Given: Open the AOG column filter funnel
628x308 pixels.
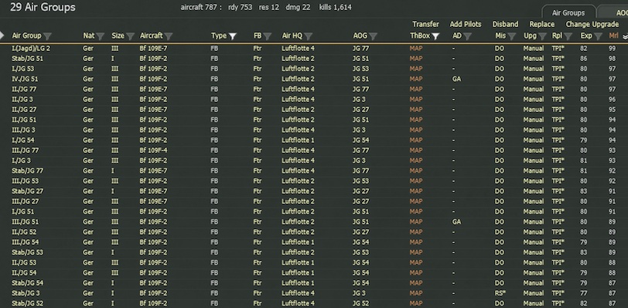Looking at the screenshot, I should pyautogui.click(x=373, y=36).
